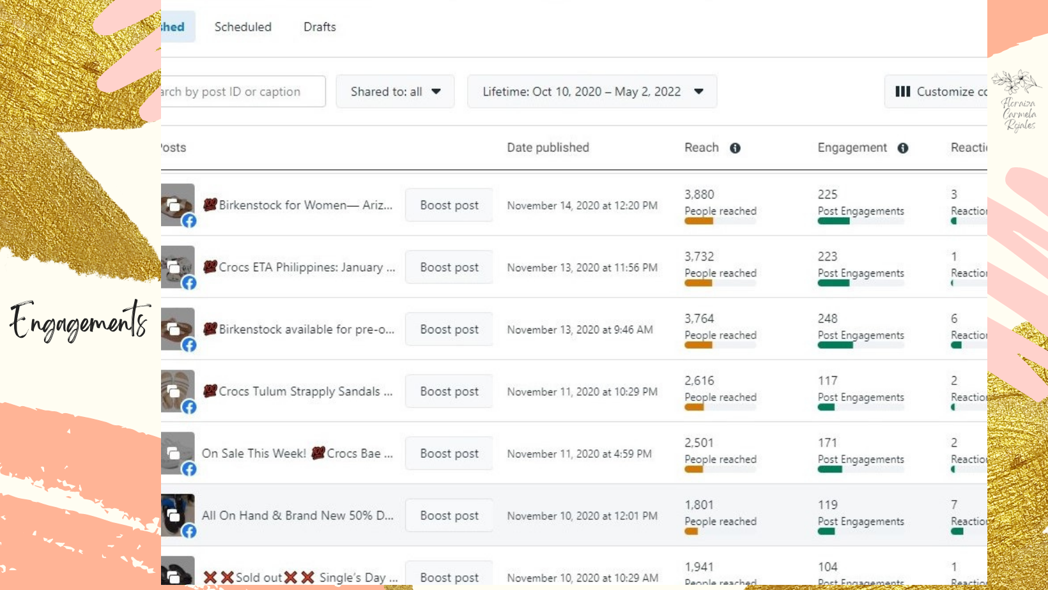Switch to the Scheduled tab
This screenshot has width=1048, height=590.
tap(243, 27)
